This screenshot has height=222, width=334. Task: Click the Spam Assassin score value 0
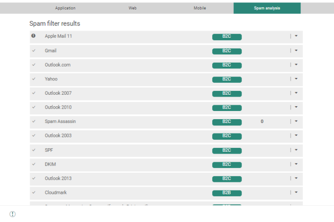(x=262, y=122)
